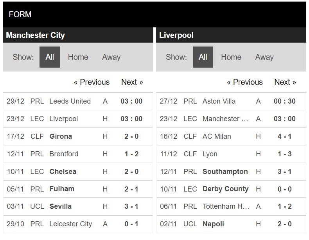Select the Derby County fixture

click(x=225, y=189)
